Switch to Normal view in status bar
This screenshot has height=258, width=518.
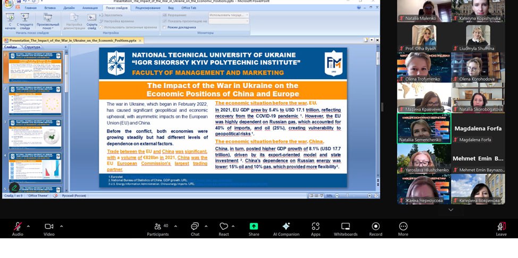pyautogui.click(x=312, y=196)
